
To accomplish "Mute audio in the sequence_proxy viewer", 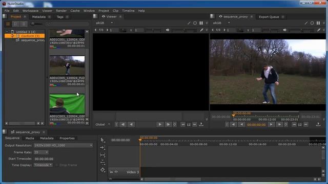I will [285, 30].
